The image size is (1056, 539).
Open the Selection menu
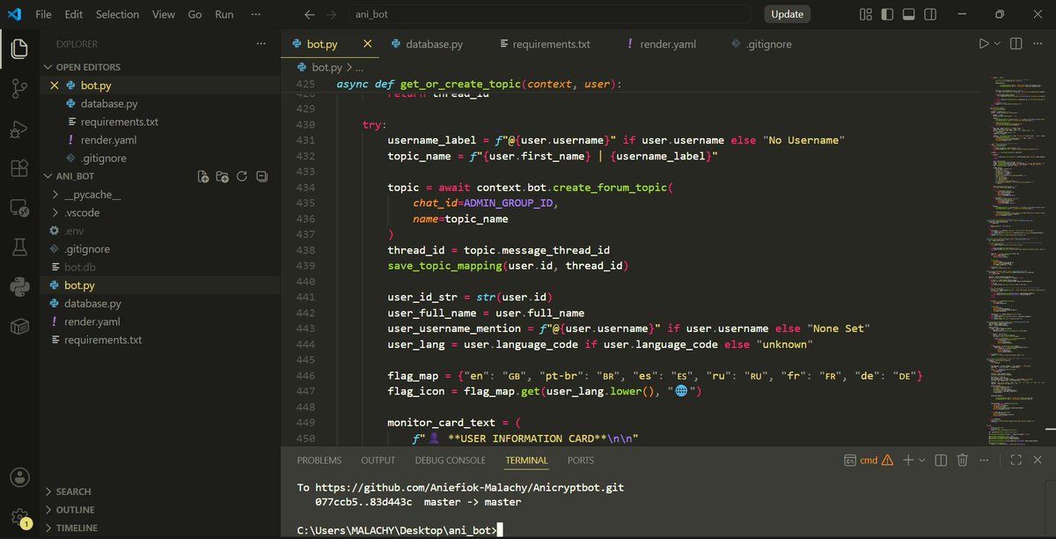(x=118, y=14)
